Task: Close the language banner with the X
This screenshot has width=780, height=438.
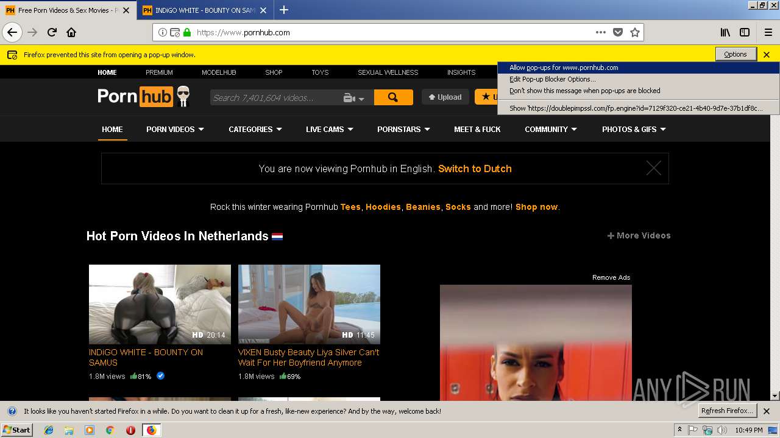Action: tap(653, 169)
